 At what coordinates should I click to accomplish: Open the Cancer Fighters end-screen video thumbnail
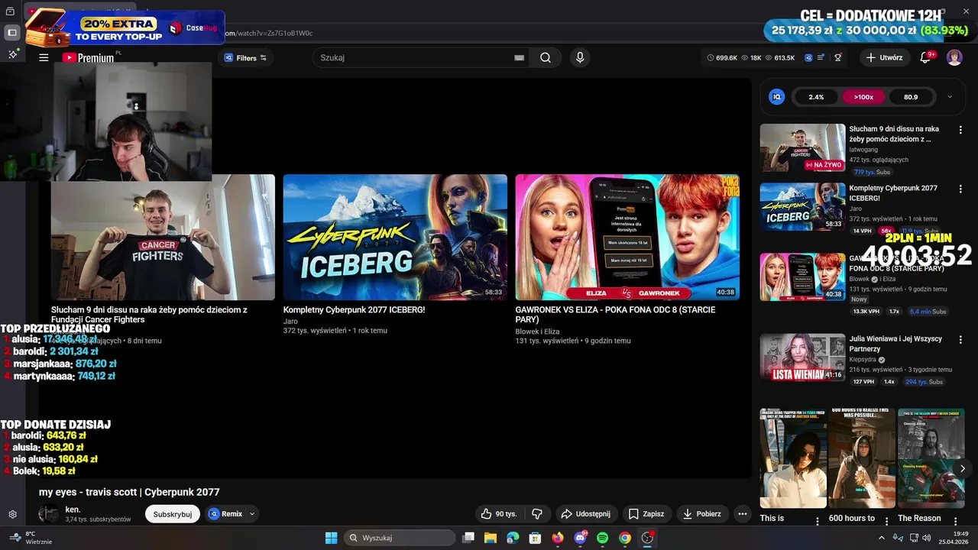tap(163, 237)
